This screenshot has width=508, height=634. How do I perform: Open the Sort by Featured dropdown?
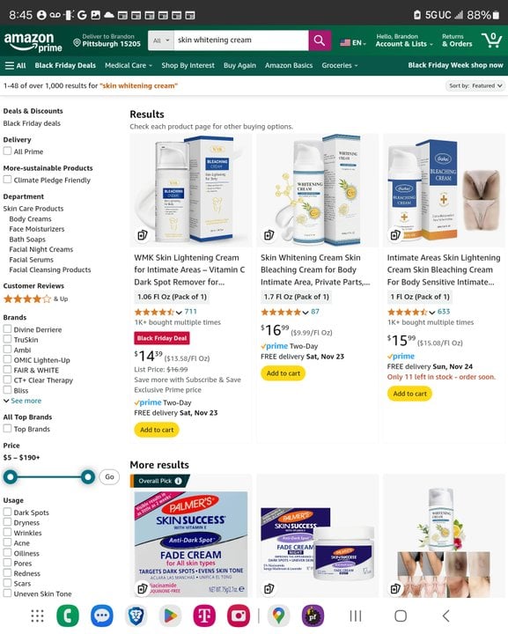[x=475, y=85]
